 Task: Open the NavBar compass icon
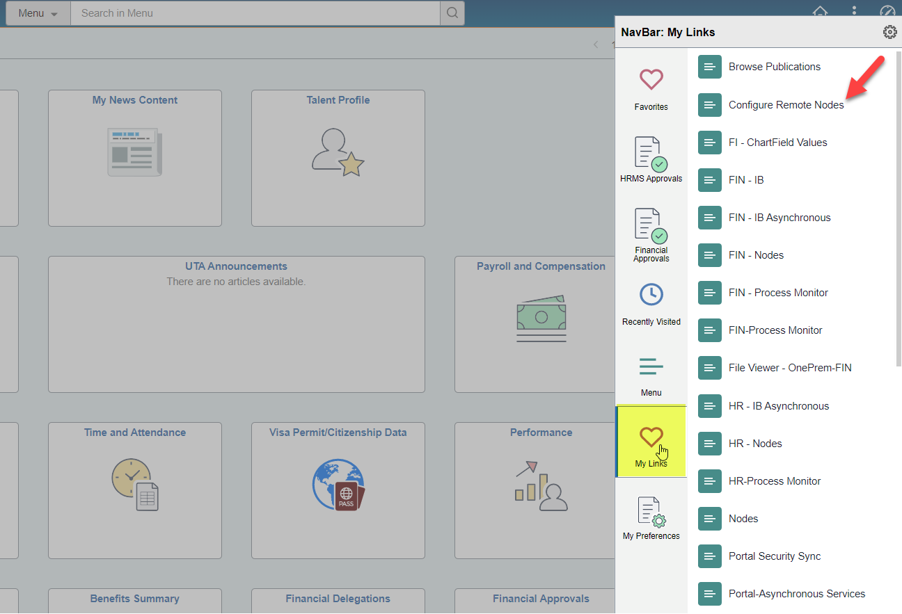coord(887,11)
